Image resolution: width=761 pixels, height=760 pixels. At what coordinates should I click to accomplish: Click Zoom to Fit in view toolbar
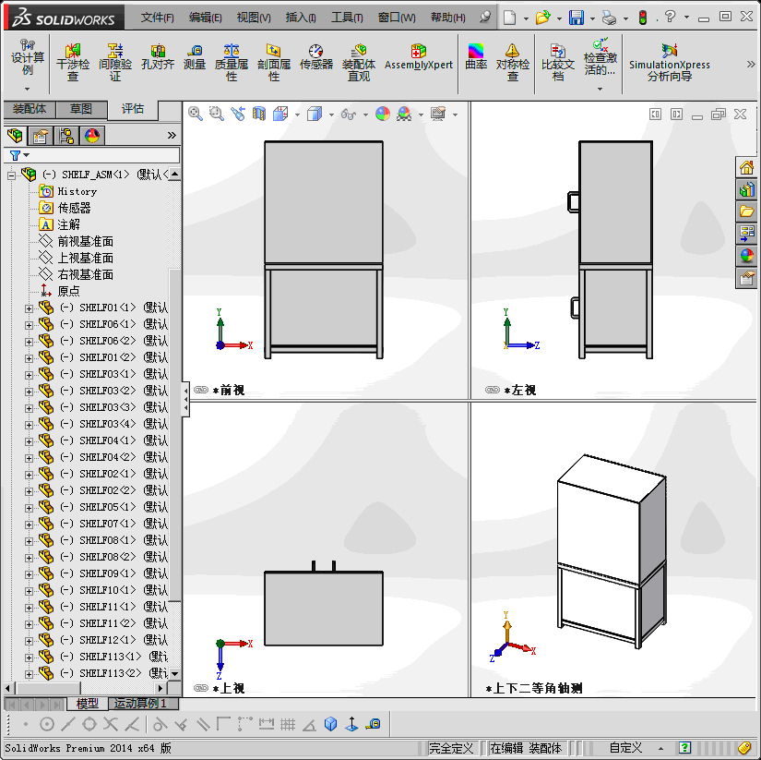click(196, 114)
